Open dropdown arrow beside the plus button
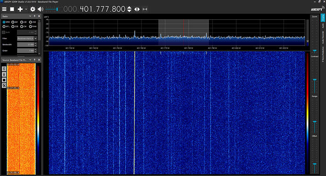Screen dimensions: 326x176 [26, 9]
